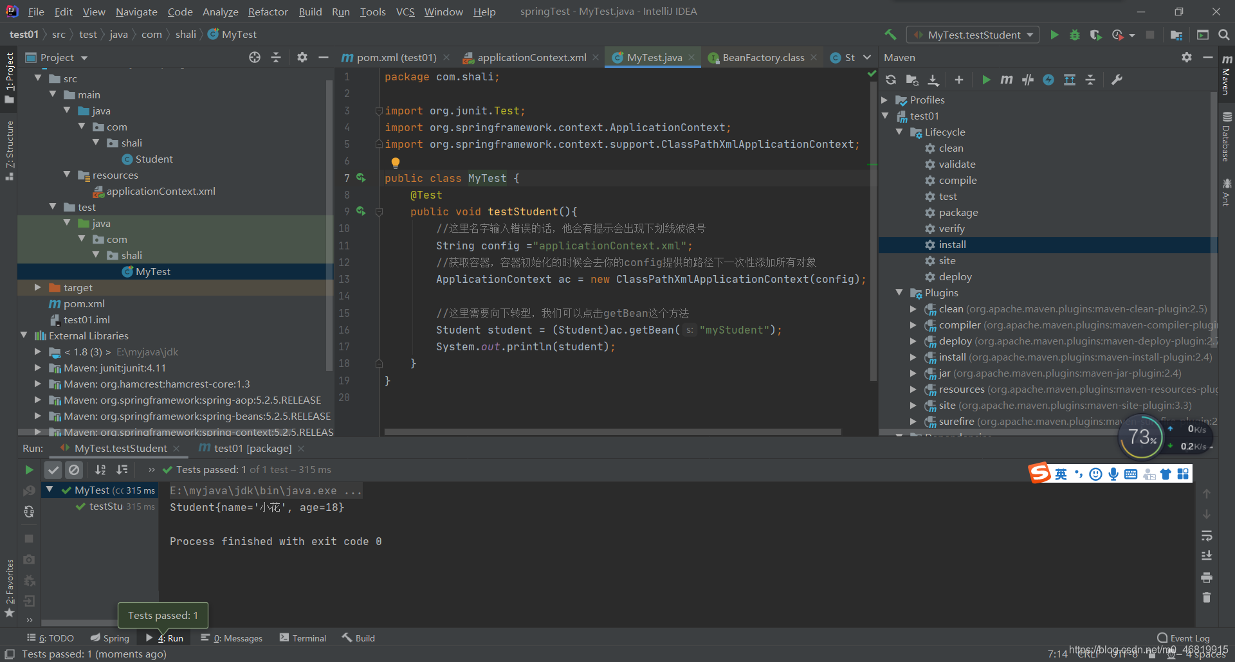The image size is (1235, 662).
Task: Execute Maven Goal 'm' icon
Action: [1007, 80]
